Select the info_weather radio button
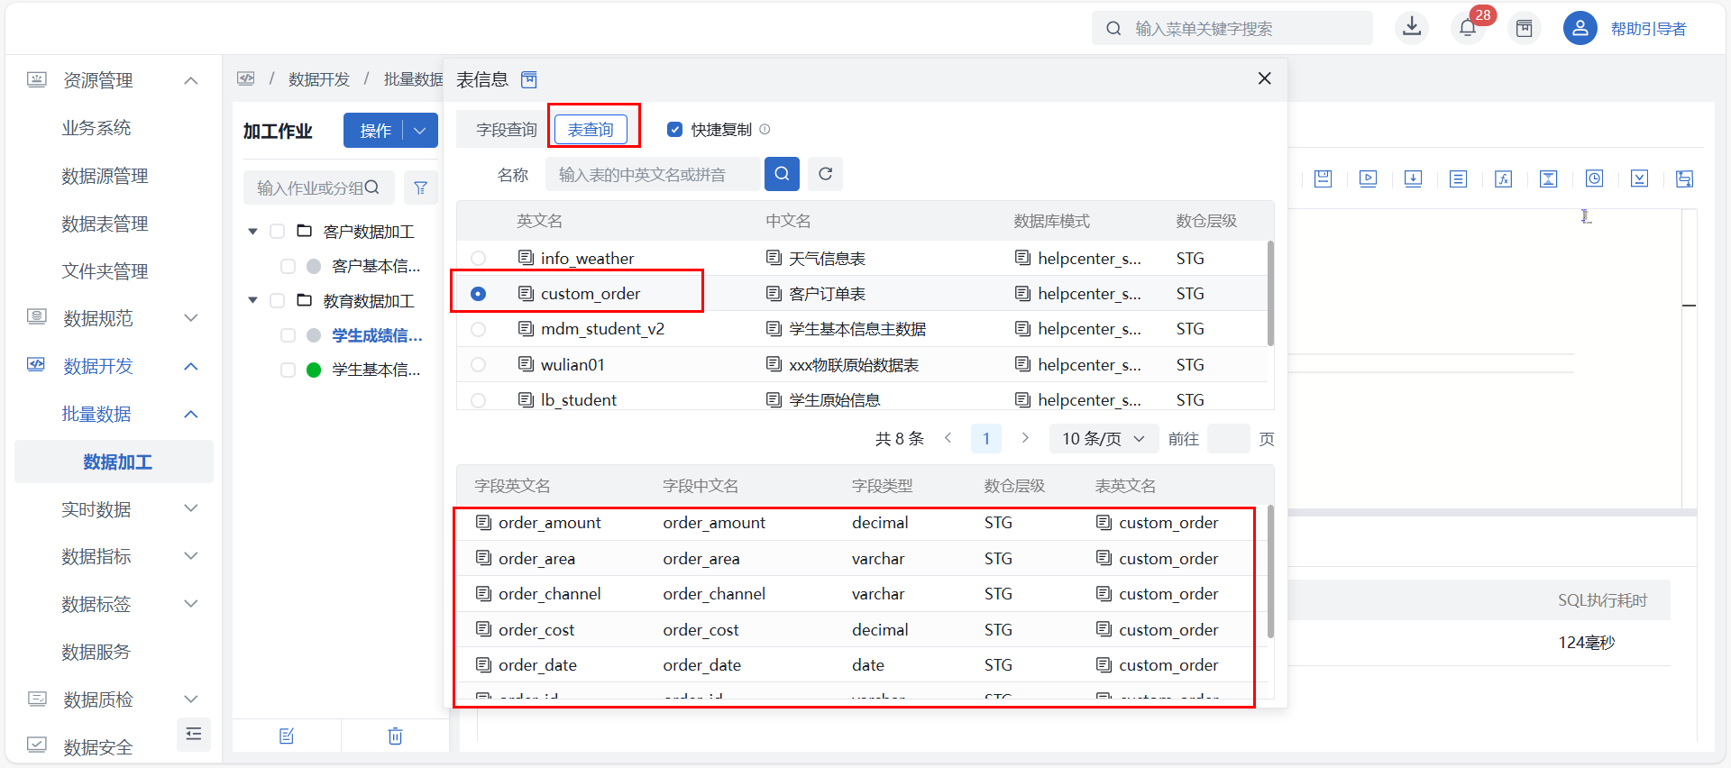1731x768 pixels. 478,259
